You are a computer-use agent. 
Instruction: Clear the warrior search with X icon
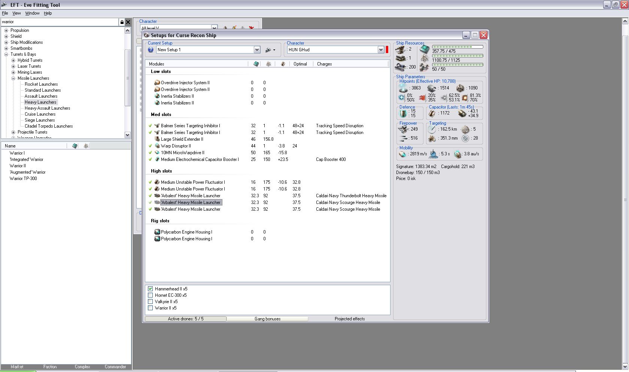click(128, 22)
